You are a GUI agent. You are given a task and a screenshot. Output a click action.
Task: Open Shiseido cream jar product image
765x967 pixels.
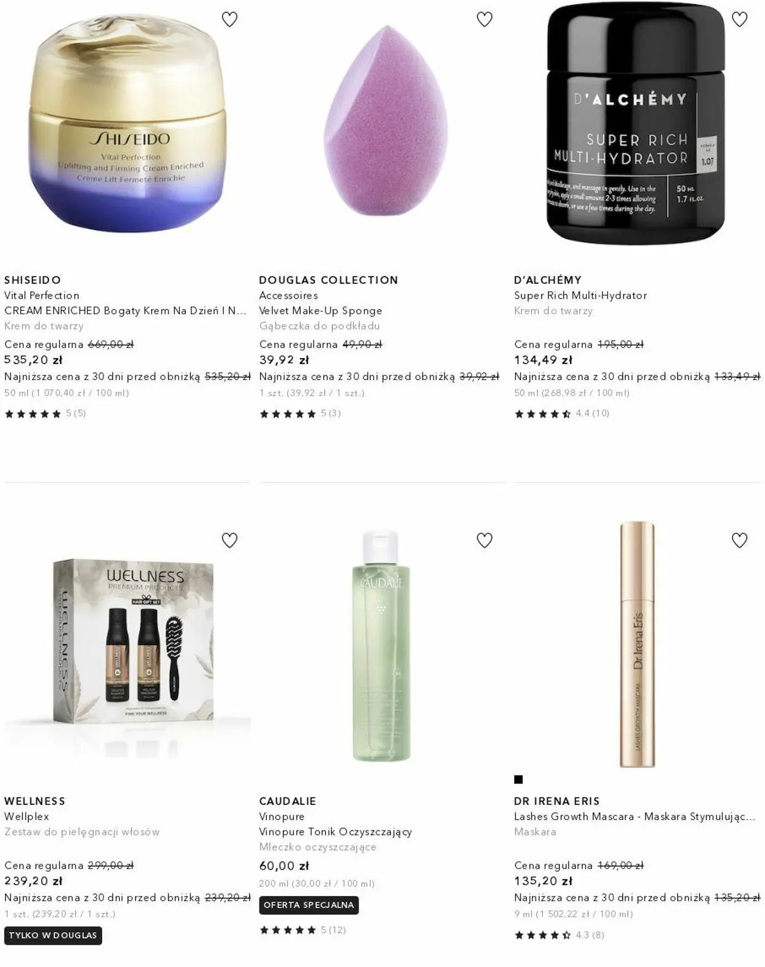[127, 125]
